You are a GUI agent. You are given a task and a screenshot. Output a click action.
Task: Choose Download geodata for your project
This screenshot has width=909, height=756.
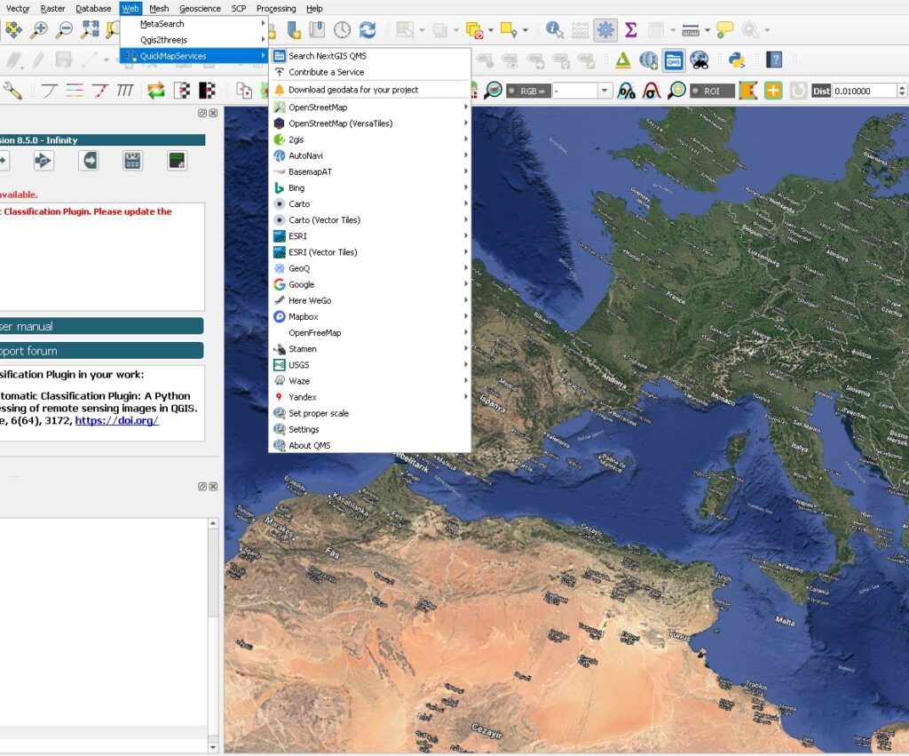(x=370, y=90)
